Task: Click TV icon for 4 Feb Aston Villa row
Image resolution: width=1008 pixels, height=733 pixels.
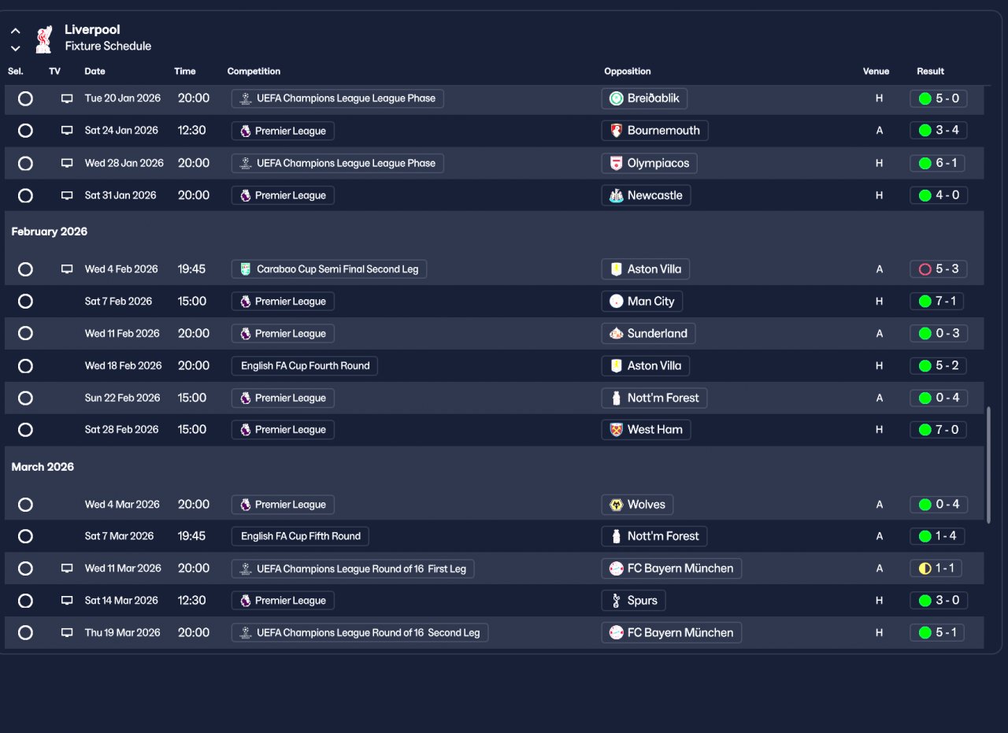Action: coord(67,269)
